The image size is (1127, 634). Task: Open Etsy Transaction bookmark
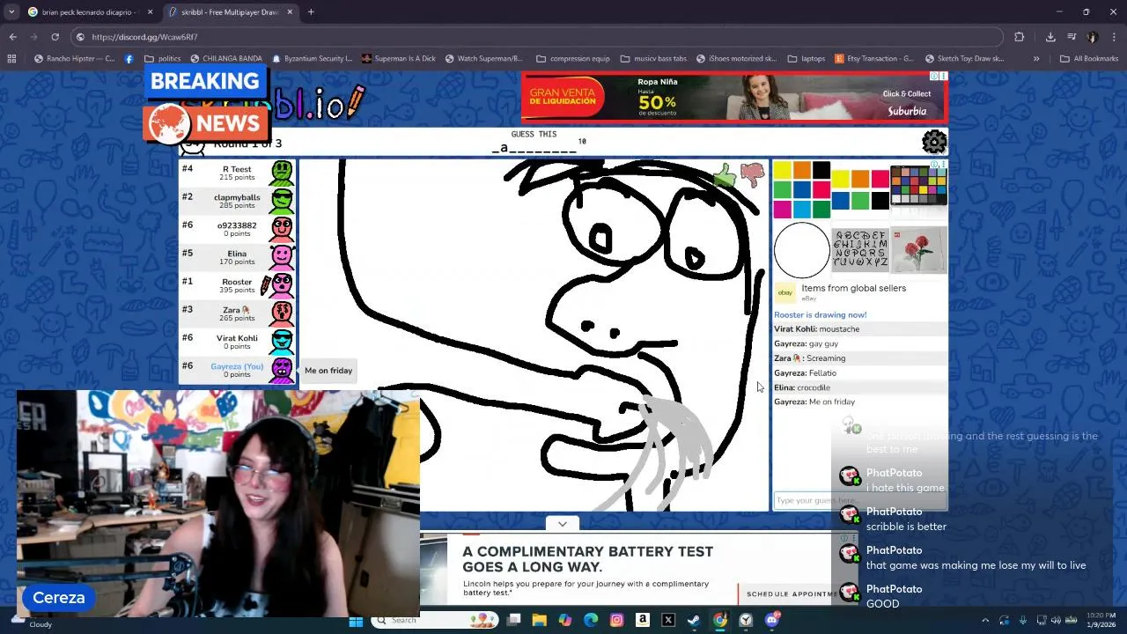(x=873, y=59)
